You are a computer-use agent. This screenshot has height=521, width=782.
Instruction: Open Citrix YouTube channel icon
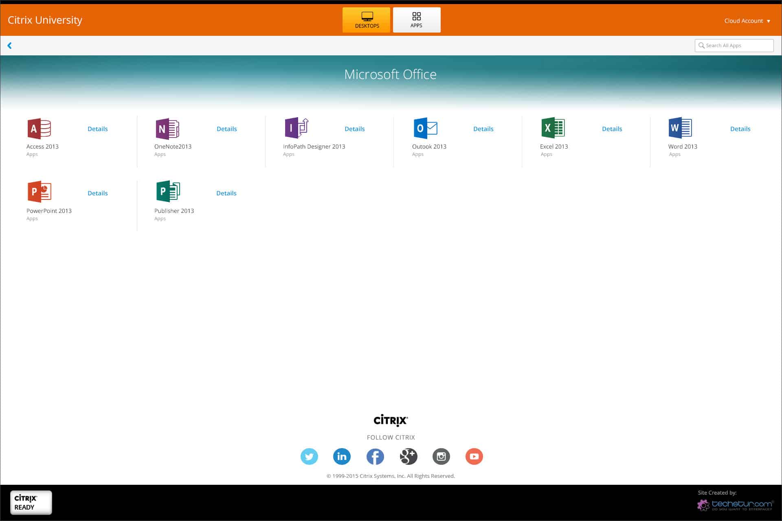tap(474, 456)
